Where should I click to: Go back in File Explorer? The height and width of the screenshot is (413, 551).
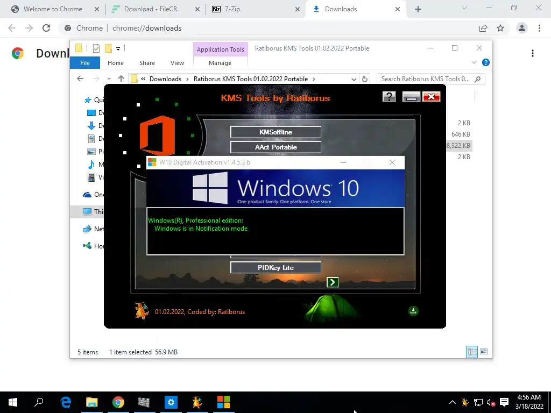coord(80,79)
